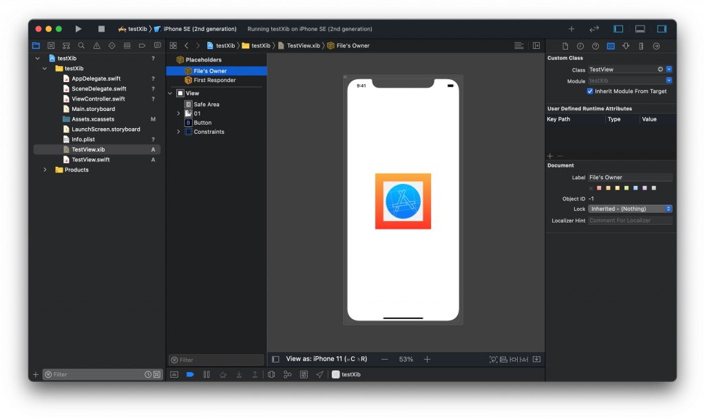705x419 pixels.
Task: Show the Connections inspector
Action: [x=656, y=46]
